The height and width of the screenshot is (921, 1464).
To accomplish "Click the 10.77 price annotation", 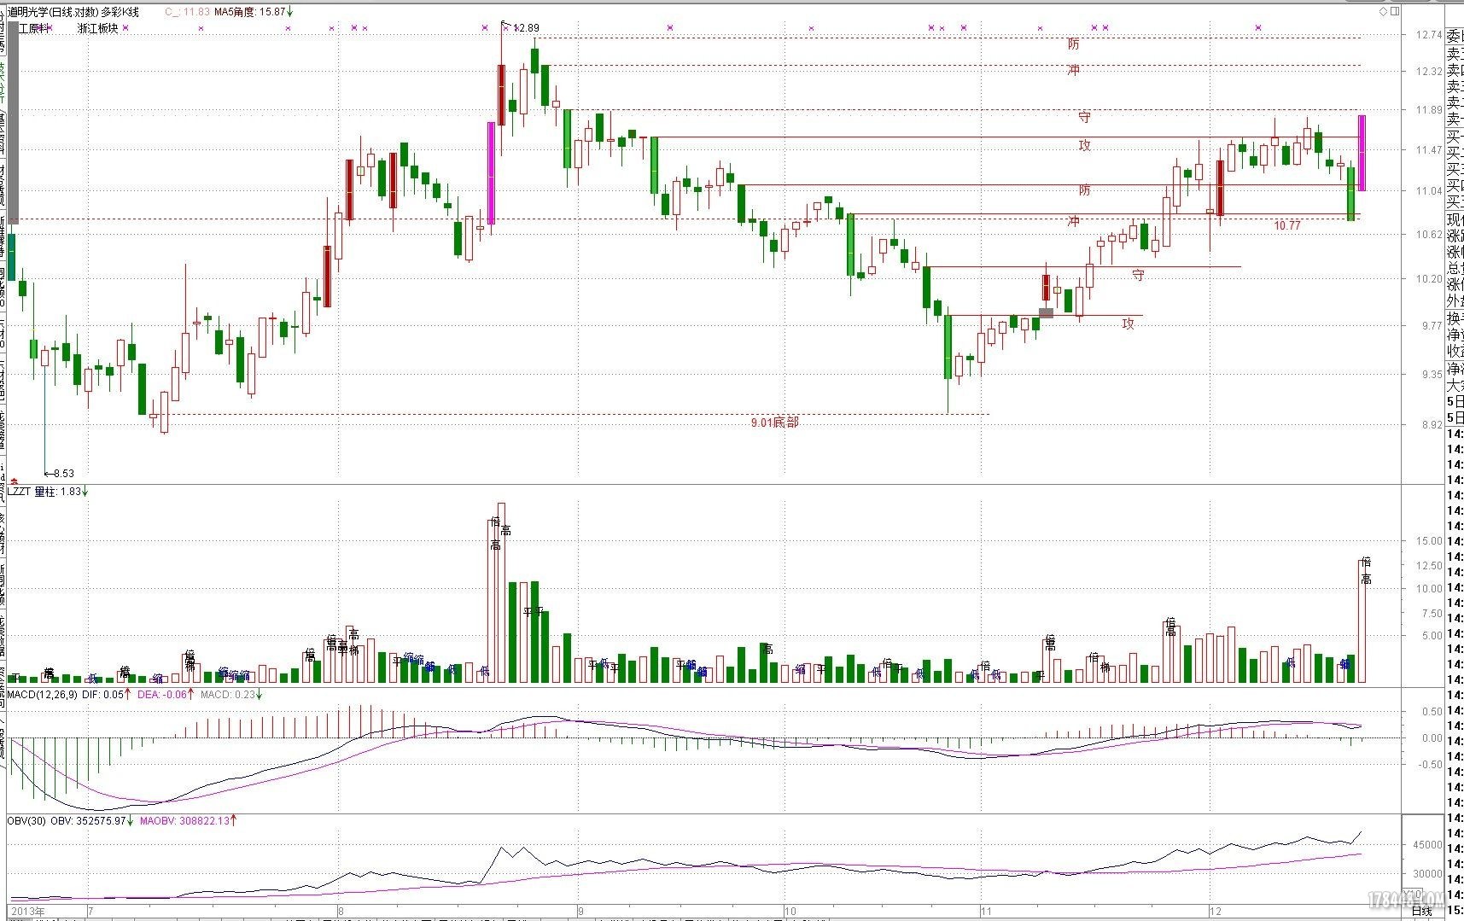I will [1287, 225].
